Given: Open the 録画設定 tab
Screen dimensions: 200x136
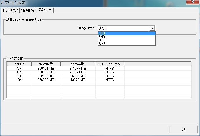Looking at the screenshot, I should pos(28,10).
